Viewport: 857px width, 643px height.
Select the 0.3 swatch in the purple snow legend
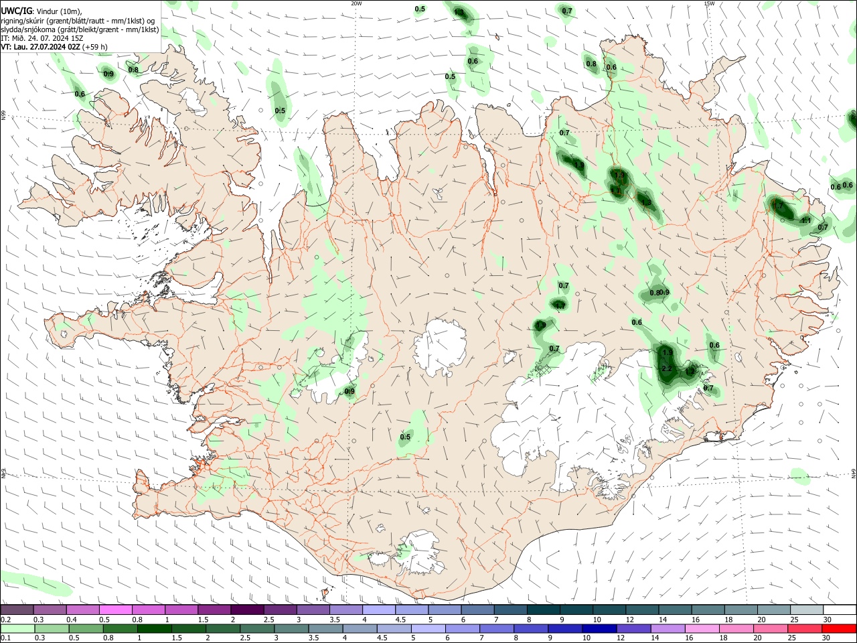[x=50, y=610]
